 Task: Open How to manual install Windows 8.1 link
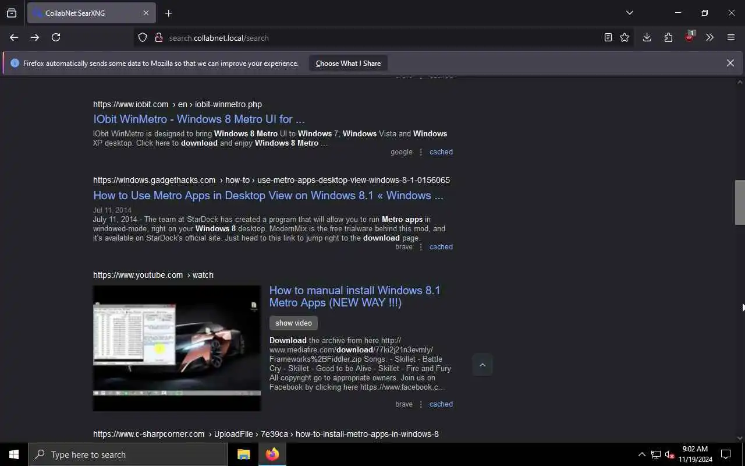pos(354,296)
